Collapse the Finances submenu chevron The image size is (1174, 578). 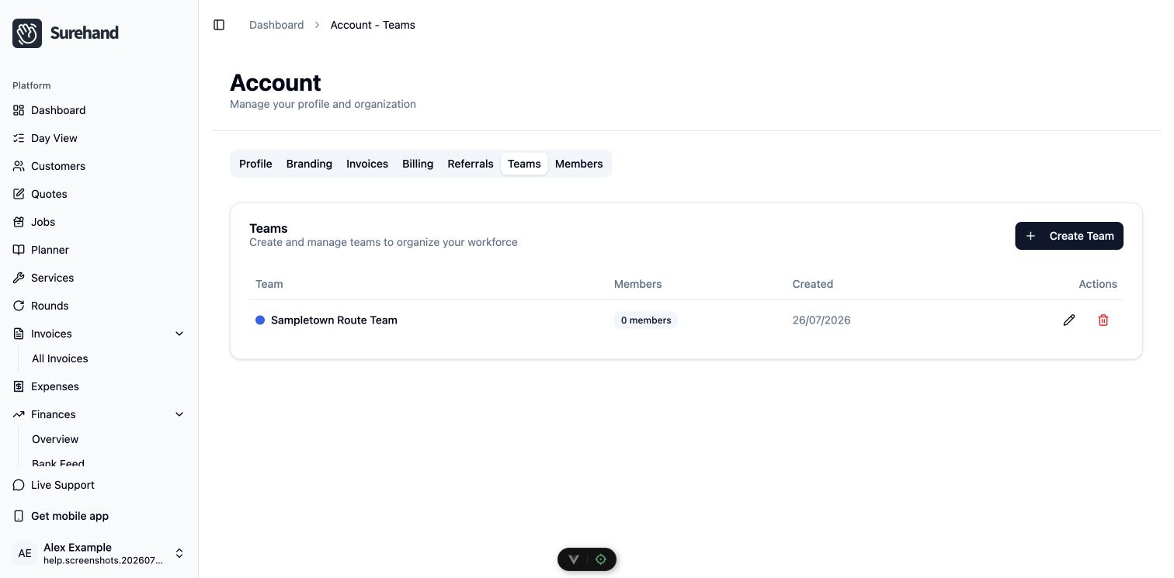[179, 414]
